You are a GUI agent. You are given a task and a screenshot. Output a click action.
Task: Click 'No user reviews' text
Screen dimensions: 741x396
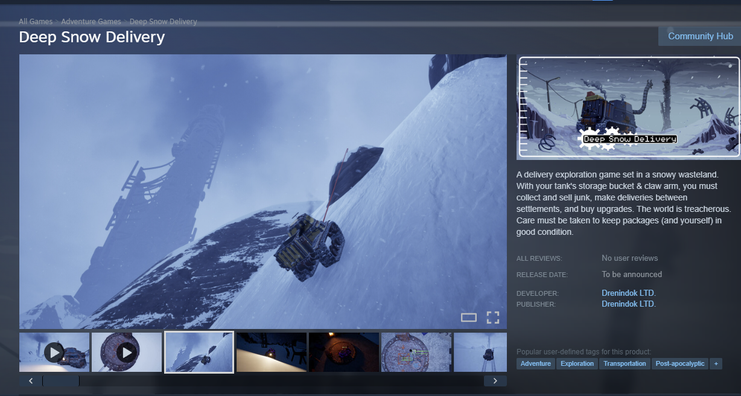coord(630,258)
